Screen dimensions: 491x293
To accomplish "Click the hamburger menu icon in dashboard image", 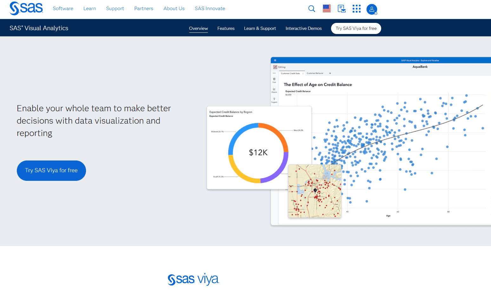I will pos(275,60).
